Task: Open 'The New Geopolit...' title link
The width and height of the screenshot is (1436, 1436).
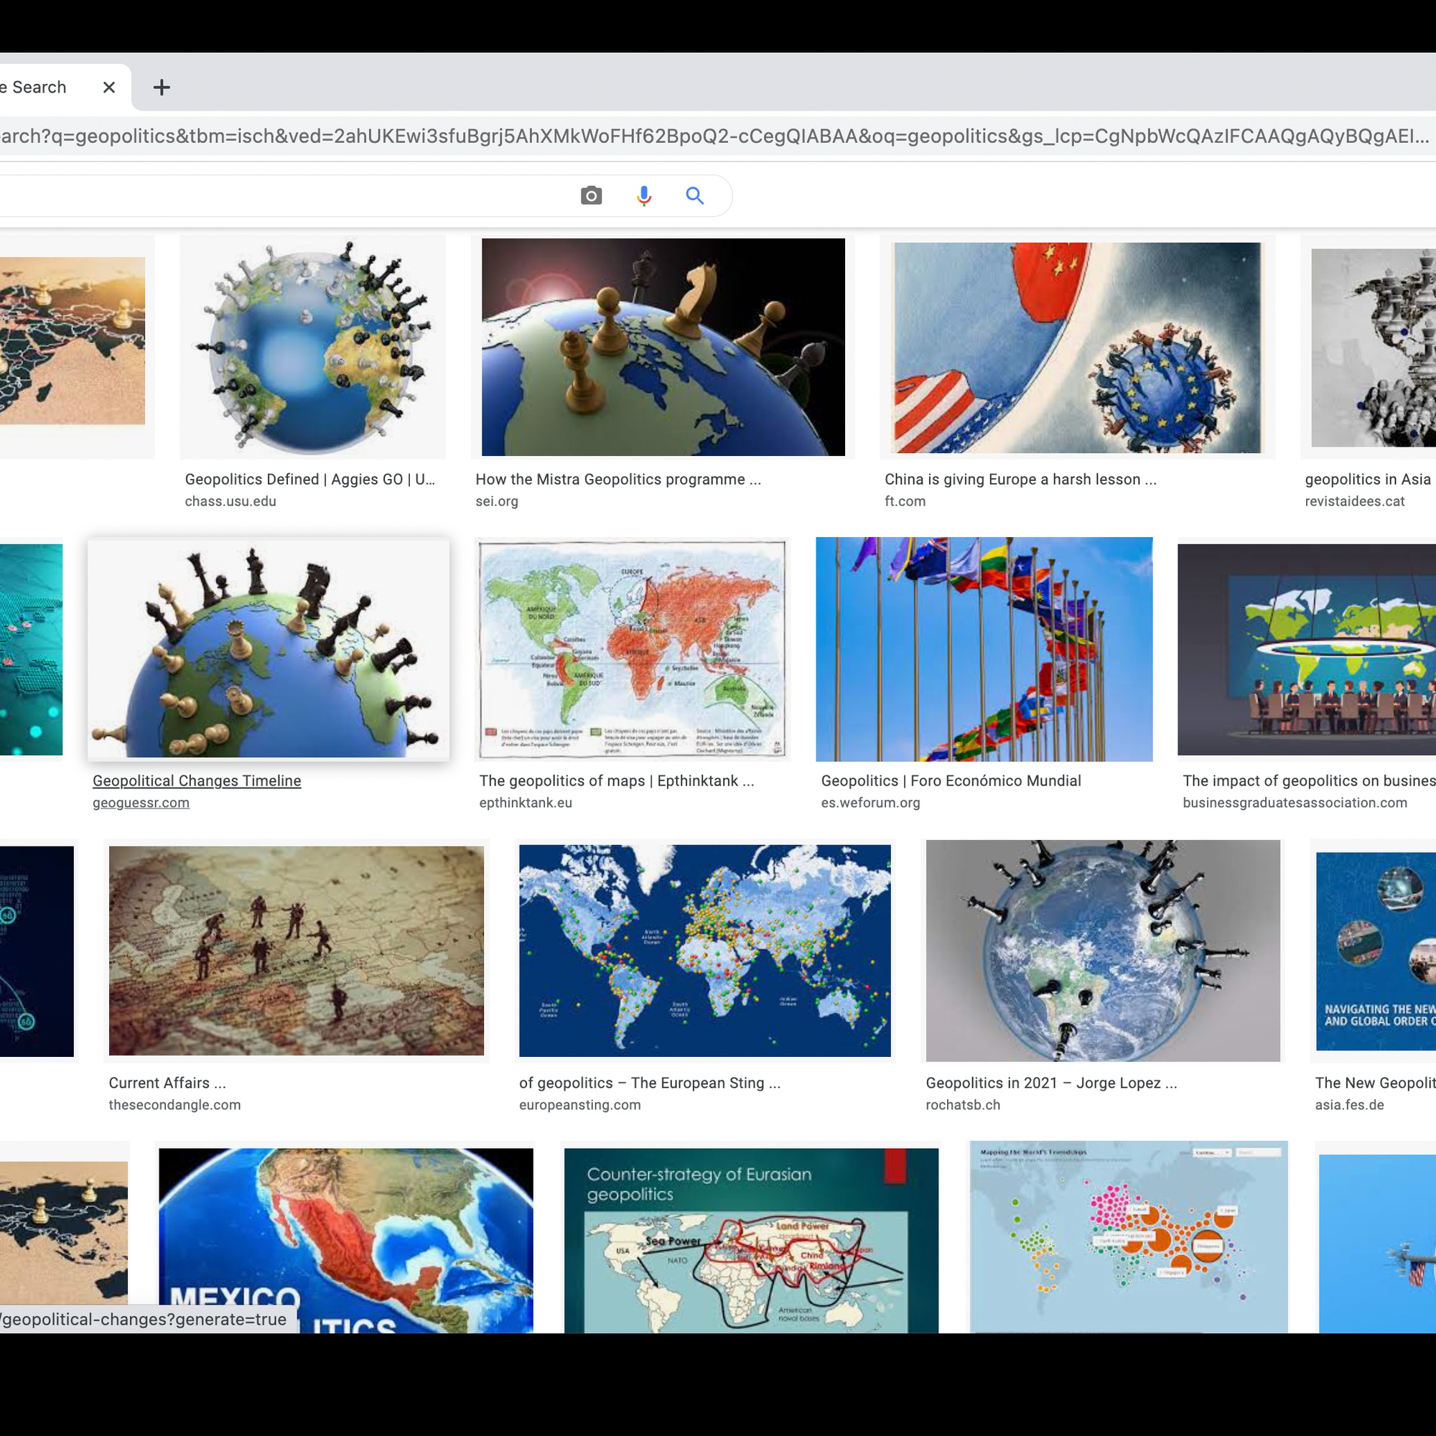Action: tap(1375, 1083)
